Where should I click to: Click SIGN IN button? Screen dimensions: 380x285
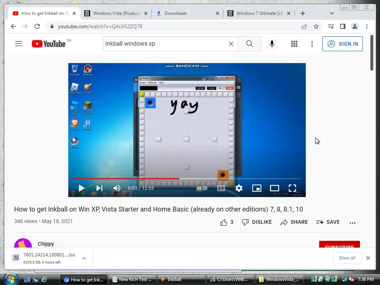pyautogui.click(x=343, y=44)
